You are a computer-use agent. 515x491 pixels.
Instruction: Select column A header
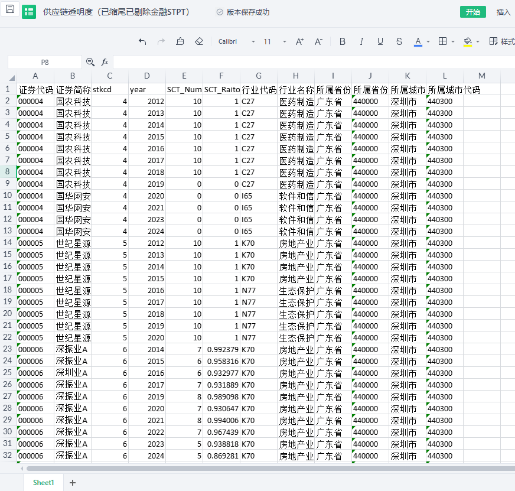pyautogui.click(x=35, y=76)
